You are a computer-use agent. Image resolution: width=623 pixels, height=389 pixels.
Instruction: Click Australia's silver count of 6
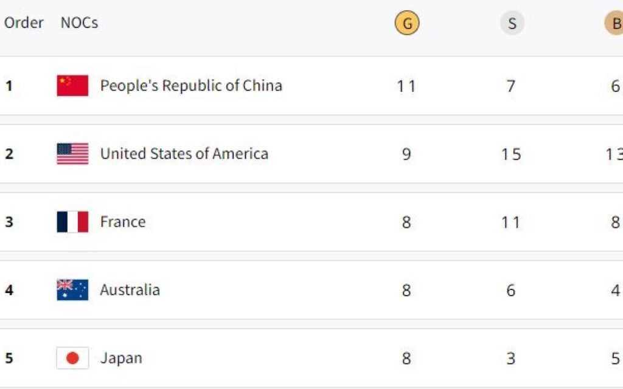511,291
